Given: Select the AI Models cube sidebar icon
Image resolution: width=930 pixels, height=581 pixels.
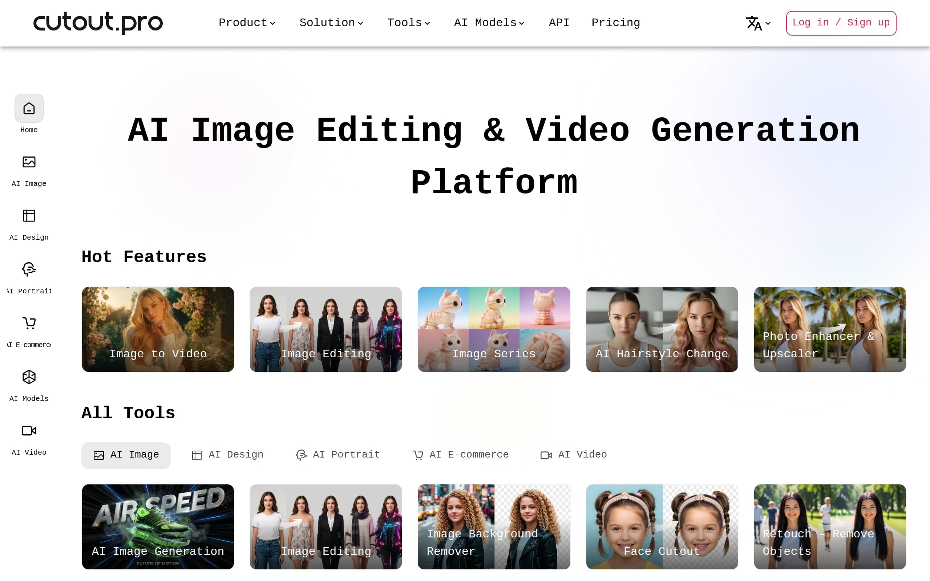Looking at the screenshot, I should pos(29,377).
